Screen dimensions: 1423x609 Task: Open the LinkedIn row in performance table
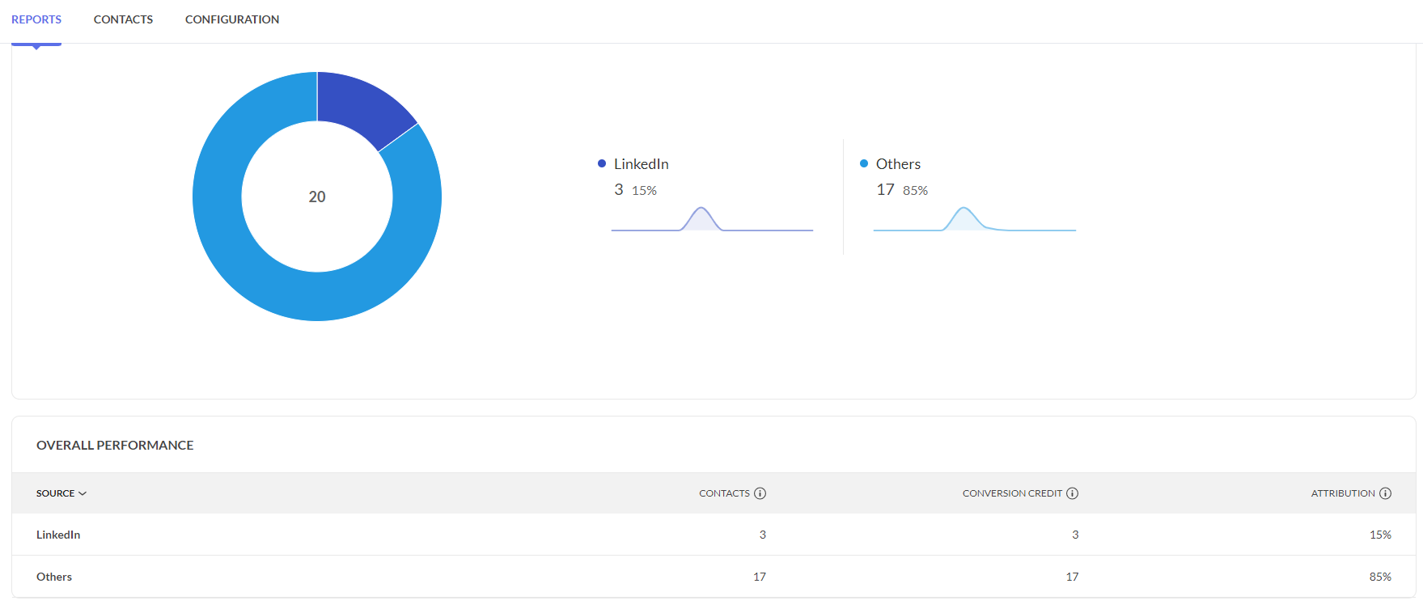point(58,535)
